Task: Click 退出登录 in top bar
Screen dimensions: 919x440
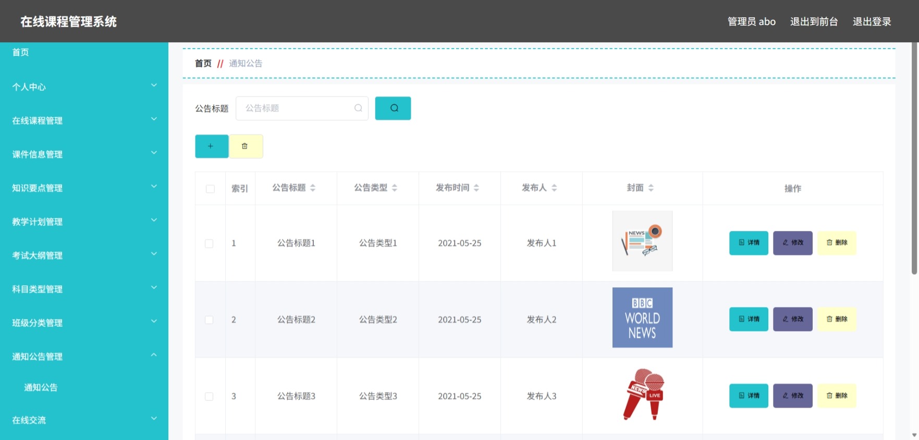Action: (x=872, y=21)
